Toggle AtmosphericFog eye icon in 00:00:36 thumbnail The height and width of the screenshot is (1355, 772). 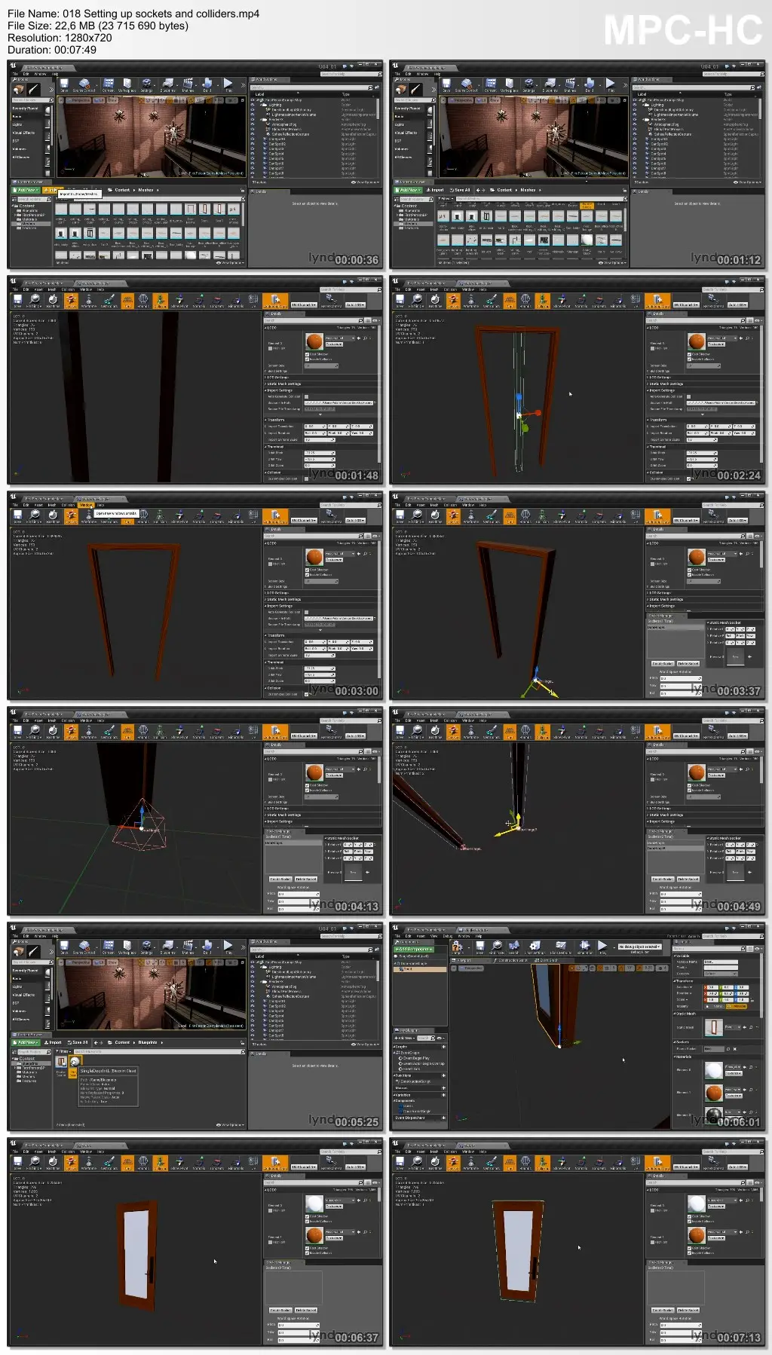pos(253,124)
